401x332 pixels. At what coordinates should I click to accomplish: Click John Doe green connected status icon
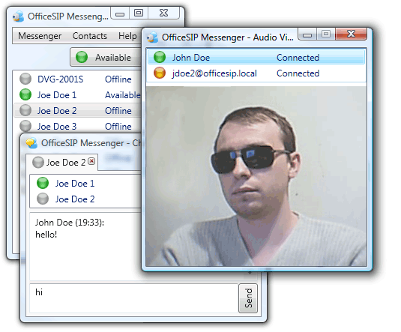(160, 57)
